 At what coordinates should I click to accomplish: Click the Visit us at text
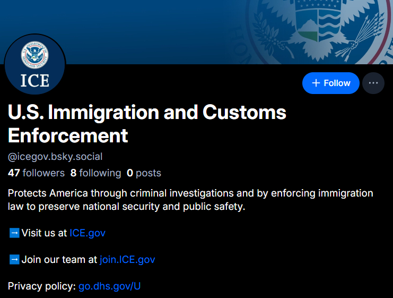click(45, 233)
